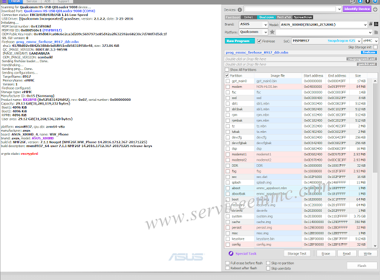Check the system partition checkbox
Image resolution: width=380 pixels, height=280 pixels.
227,217
